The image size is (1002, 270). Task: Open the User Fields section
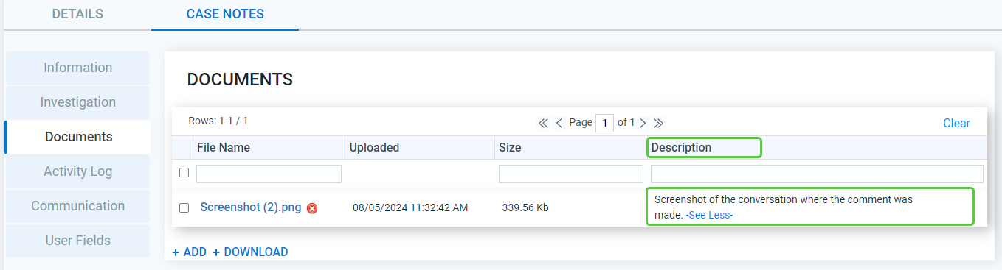tap(77, 241)
